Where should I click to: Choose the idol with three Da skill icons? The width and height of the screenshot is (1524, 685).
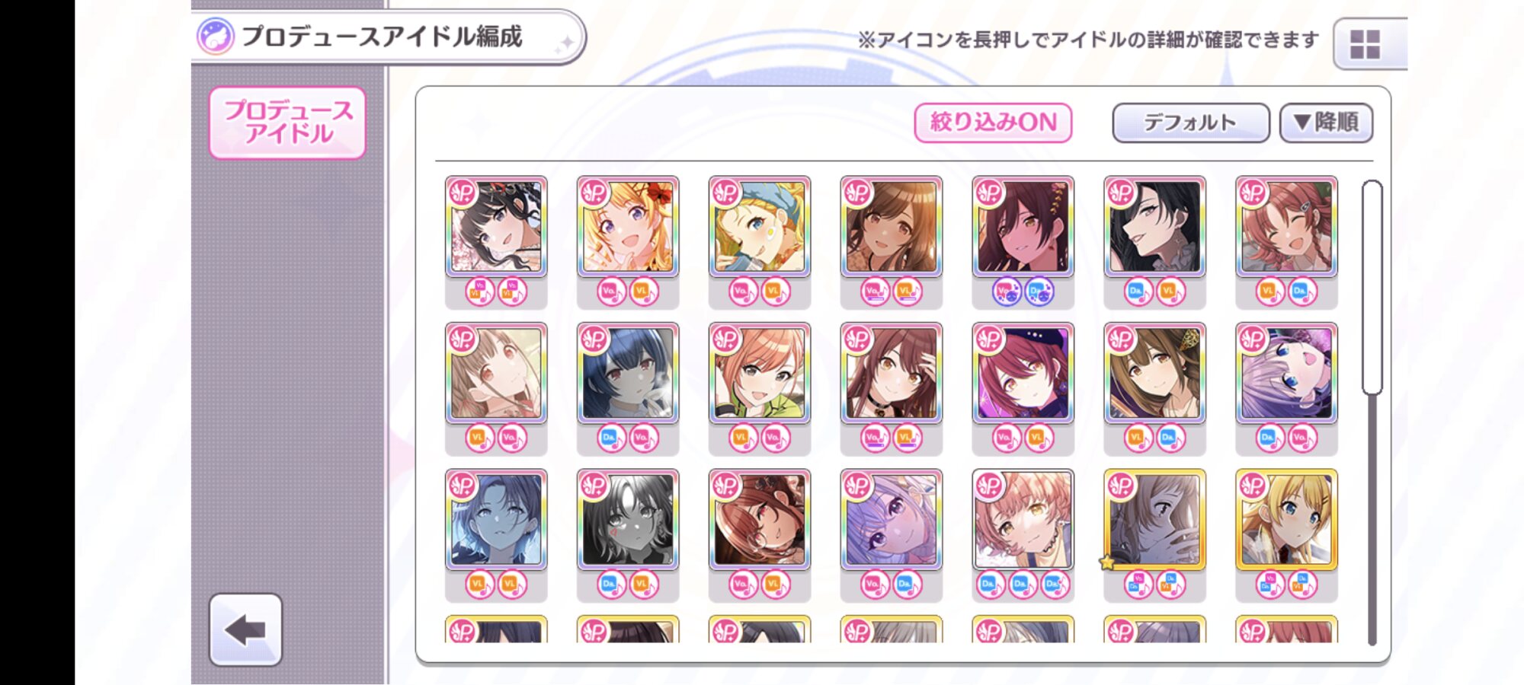click(x=1023, y=519)
